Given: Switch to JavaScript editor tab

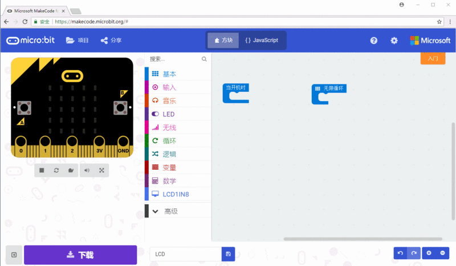Looking at the screenshot, I should (262, 40).
